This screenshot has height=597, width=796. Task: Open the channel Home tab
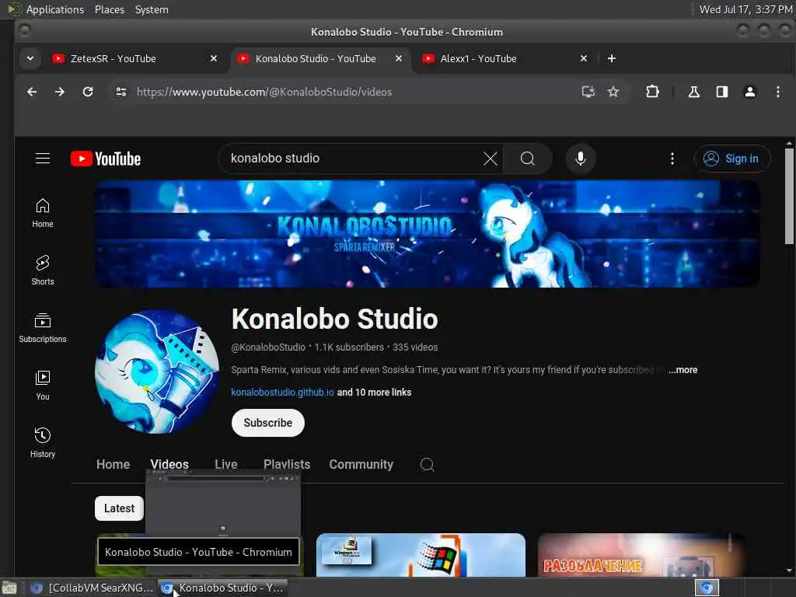tap(113, 465)
